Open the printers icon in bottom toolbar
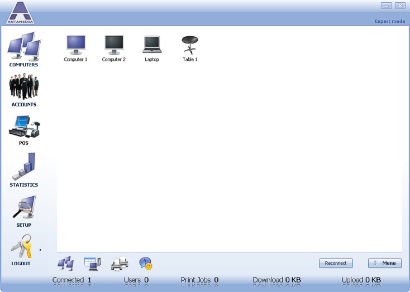This screenshot has width=410, height=292. point(120,263)
